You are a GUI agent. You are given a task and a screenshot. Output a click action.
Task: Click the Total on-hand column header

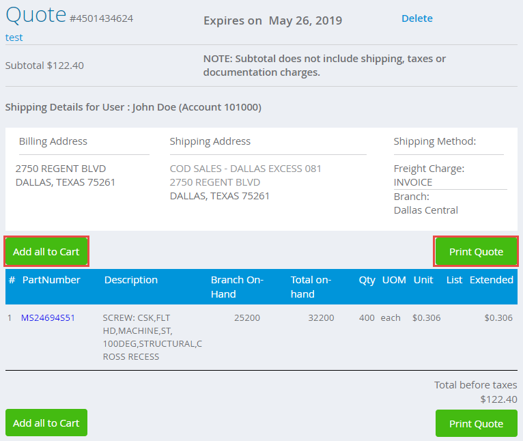(x=311, y=287)
